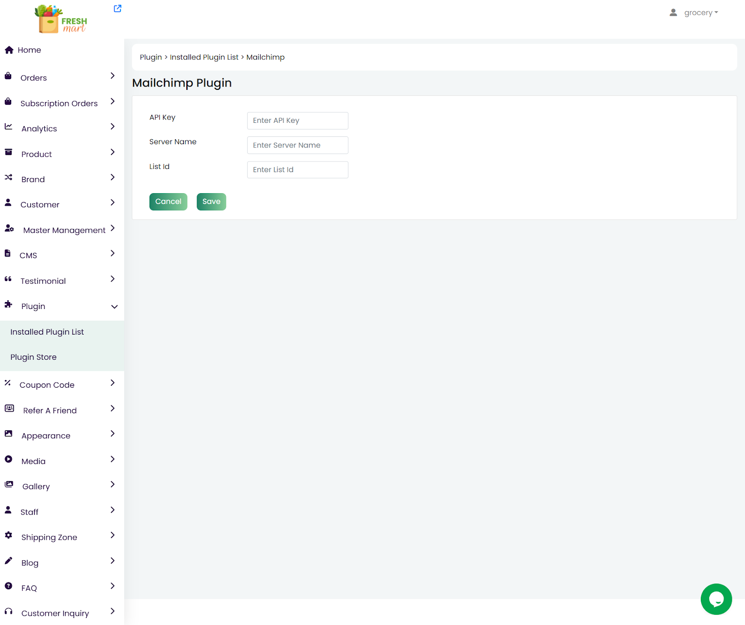Open Installed Plugin List submenu item
The image size is (745, 625).
coord(47,332)
